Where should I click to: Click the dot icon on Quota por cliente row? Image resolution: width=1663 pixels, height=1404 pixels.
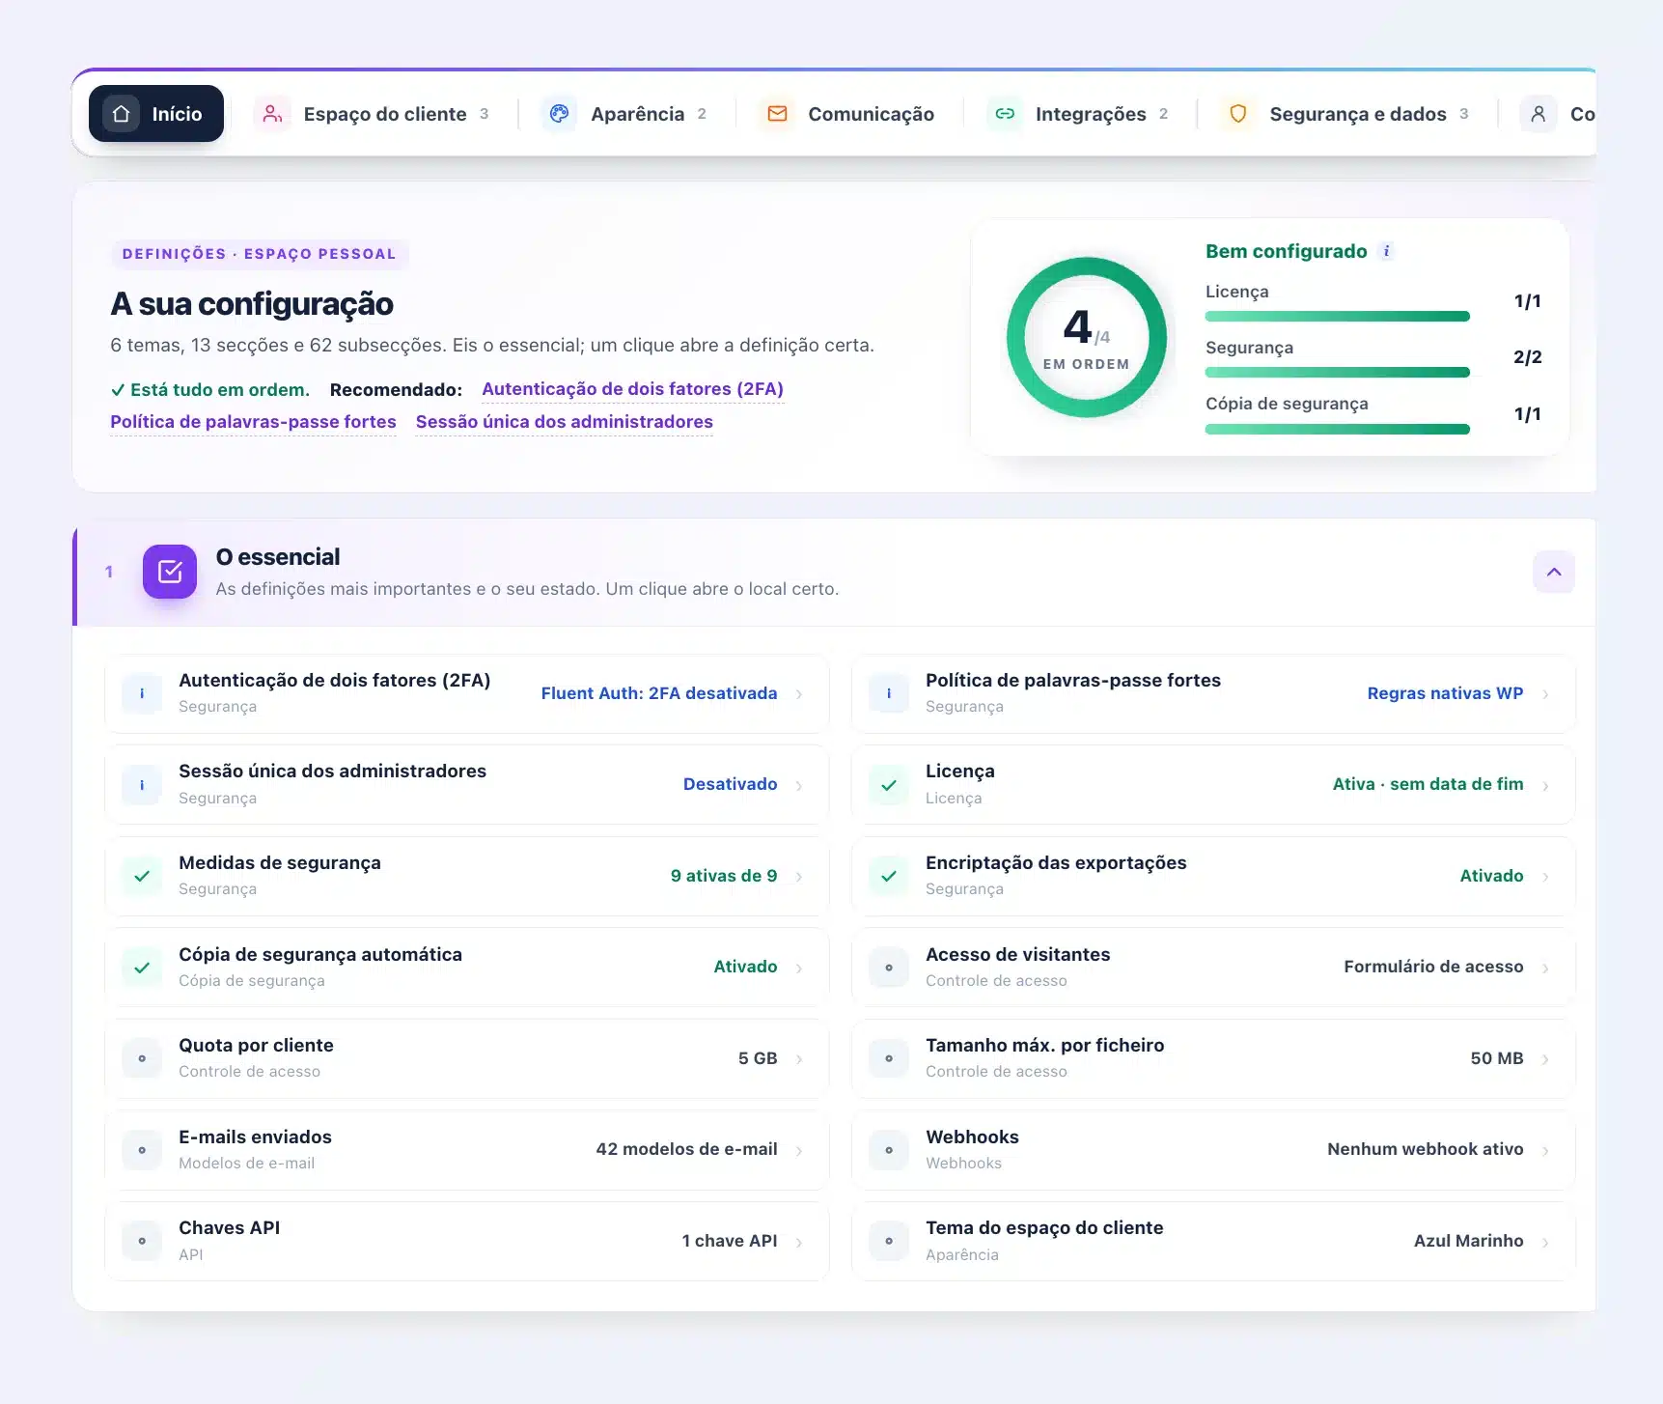point(142,1058)
